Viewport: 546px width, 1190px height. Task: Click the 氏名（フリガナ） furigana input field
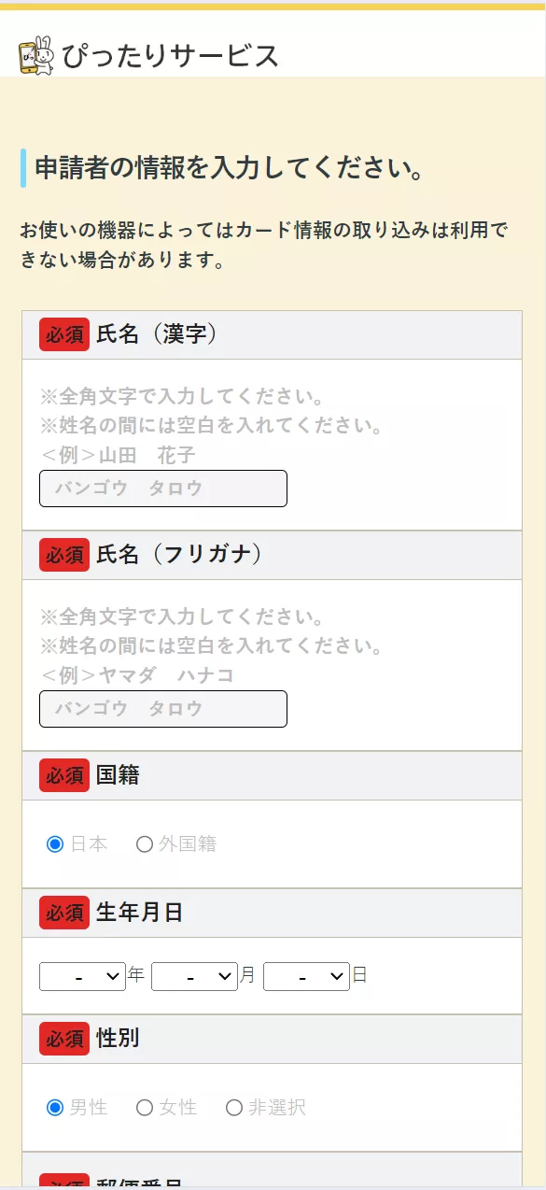tap(162, 708)
